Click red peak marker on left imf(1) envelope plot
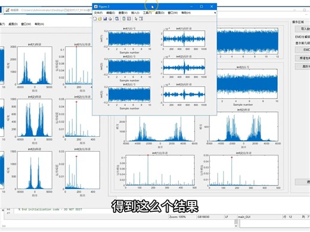The image size is (310, 232). click(x=76, y=47)
